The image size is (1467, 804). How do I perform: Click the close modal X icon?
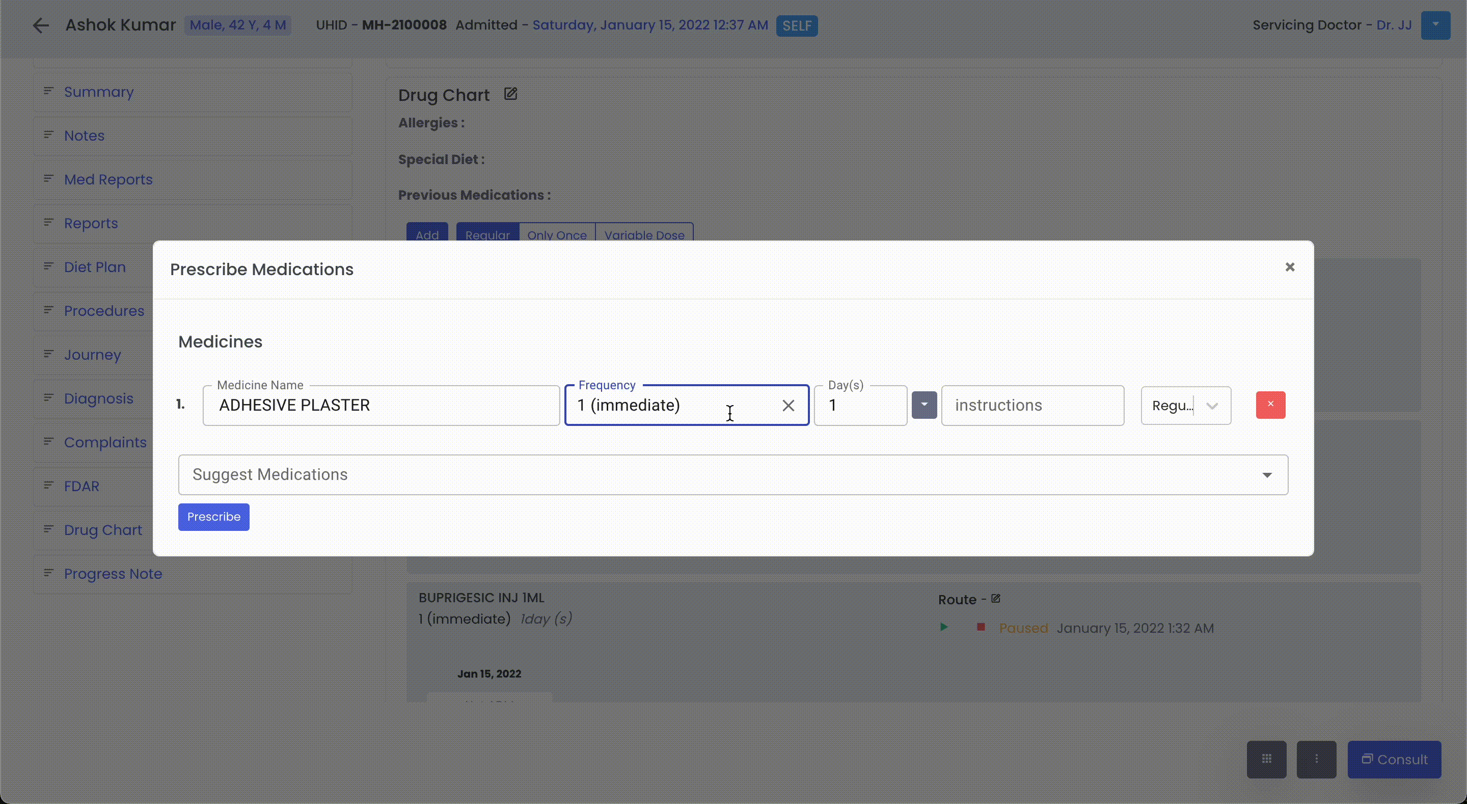click(x=1290, y=266)
